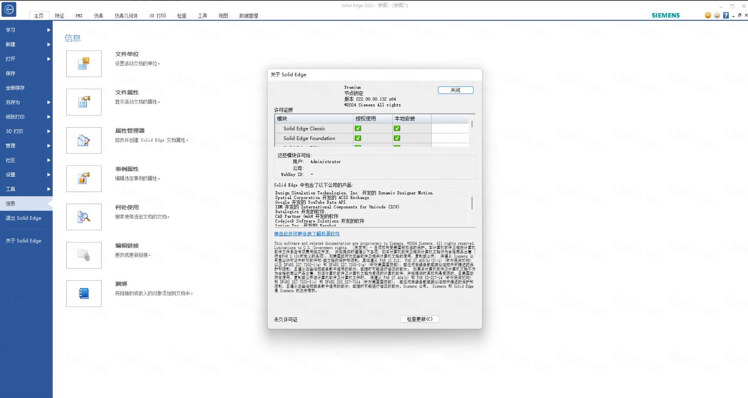This screenshot has width=748, height=398.
Task: Open the 文件单位 file units icon
Action: pos(83,64)
